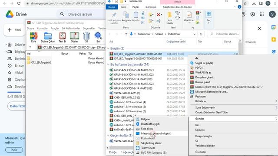278x156 pixels.
Task: Open the Google apps grid in Drive
Action: click(x=262, y=14)
